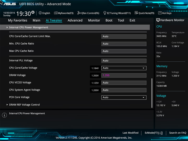
Task: Click the +12V 12.192 V reading
Action: 161,105
